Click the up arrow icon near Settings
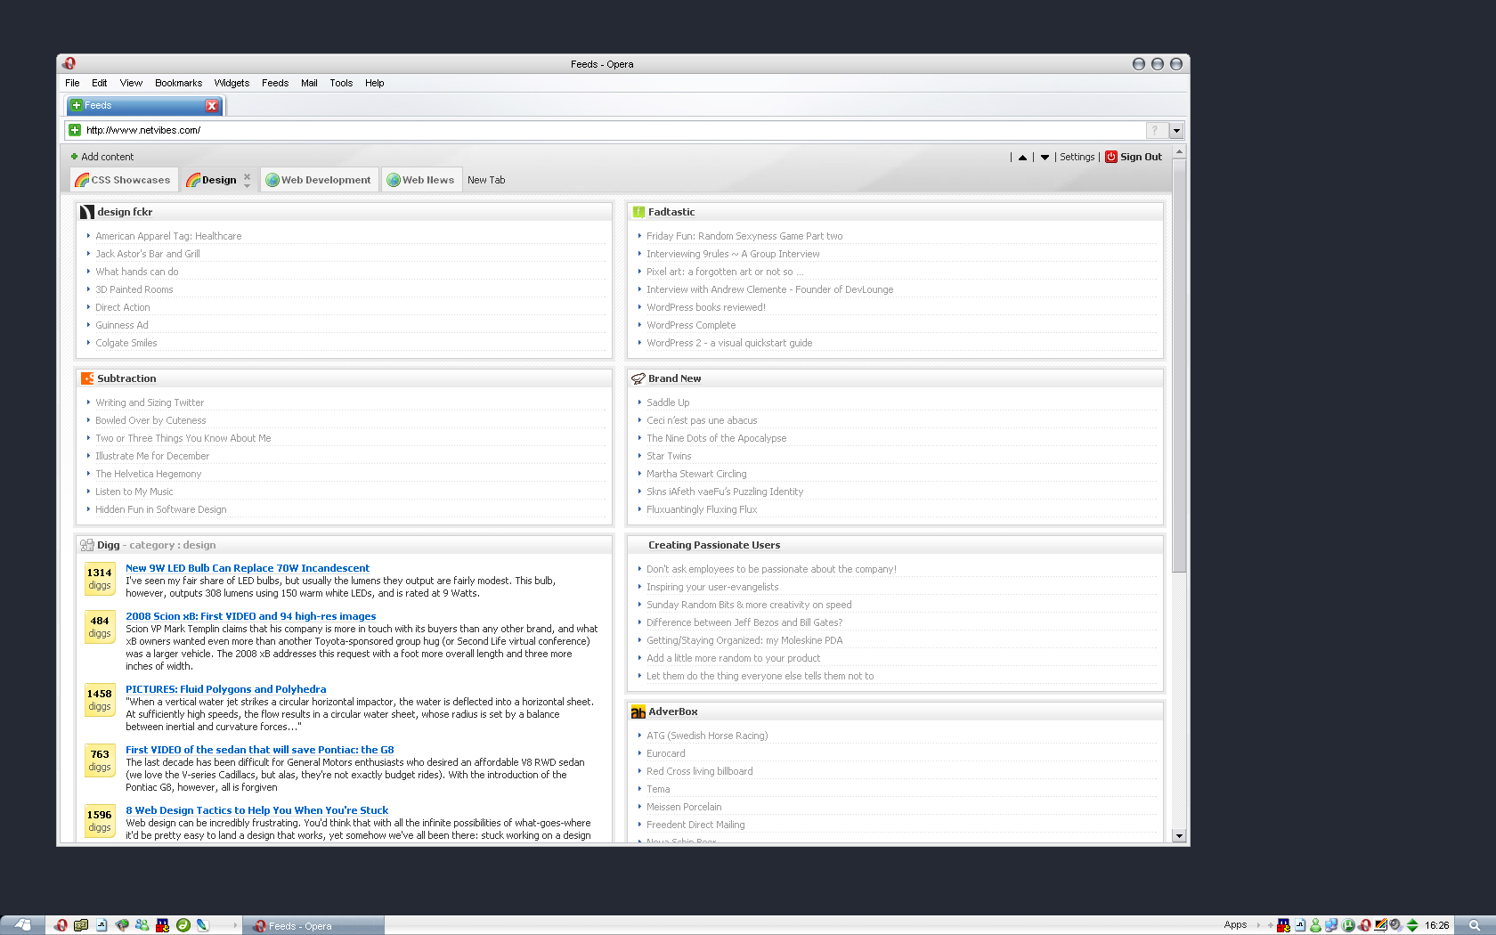1496x935 pixels. point(1022,158)
